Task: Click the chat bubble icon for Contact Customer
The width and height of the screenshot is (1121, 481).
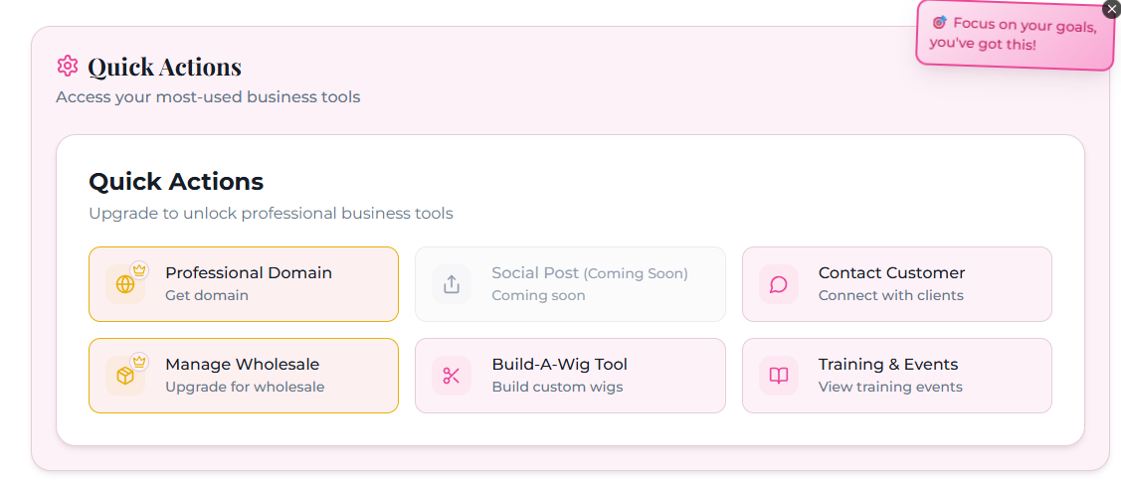Action: (779, 285)
